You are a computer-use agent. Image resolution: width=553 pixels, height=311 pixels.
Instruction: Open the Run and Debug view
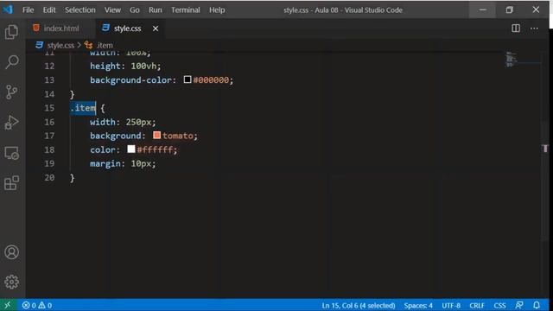point(11,123)
